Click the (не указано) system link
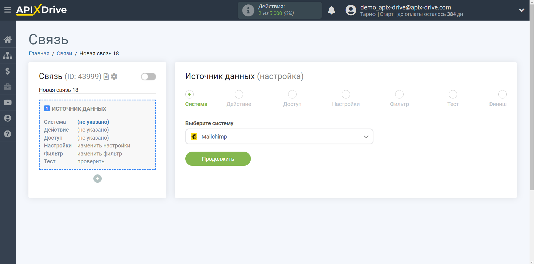 tap(93, 122)
